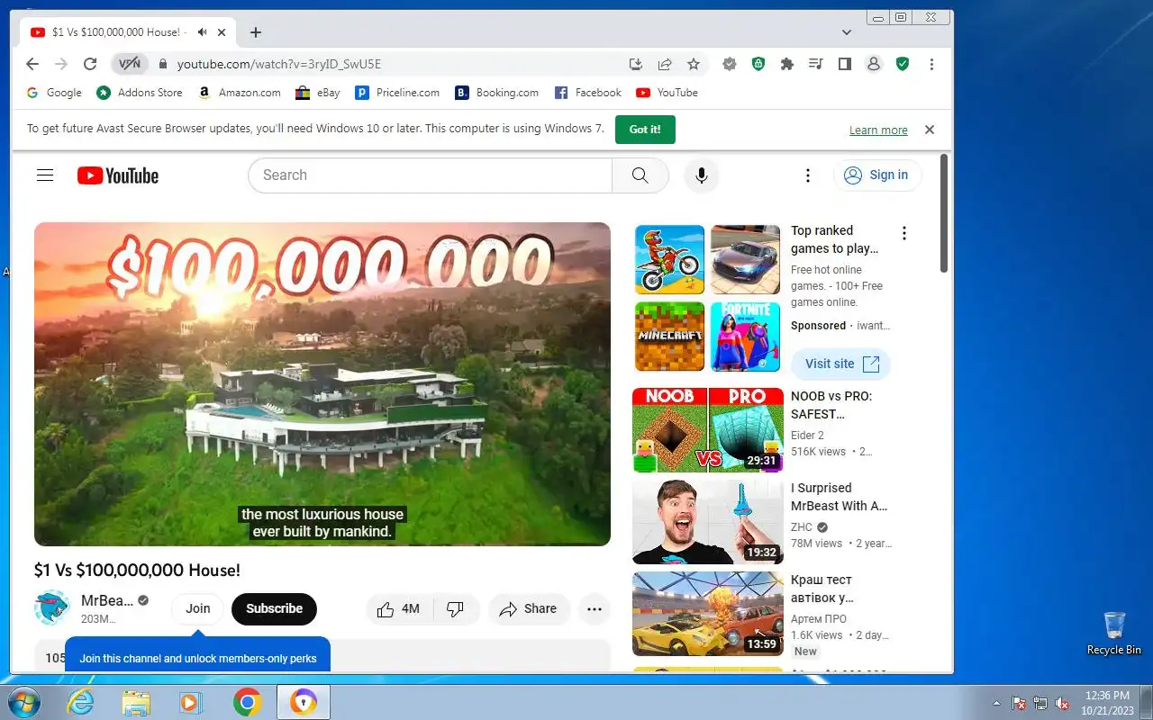The image size is (1153, 720).
Task: Share this page icon in address bar
Action: click(x=665, y=64)
